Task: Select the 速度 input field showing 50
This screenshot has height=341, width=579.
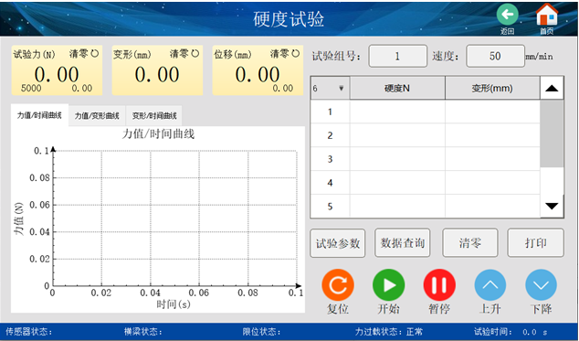Action: (495, 56)
